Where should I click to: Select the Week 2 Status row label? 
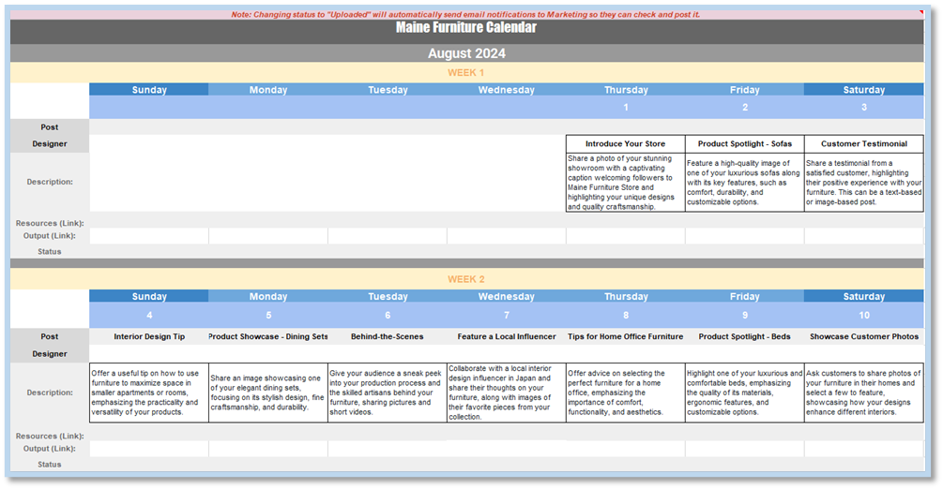pyautogui.click(x=50, y=465)
